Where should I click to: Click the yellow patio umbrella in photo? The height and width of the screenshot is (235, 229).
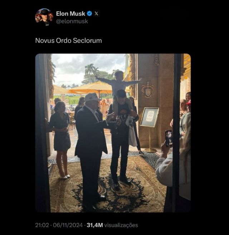(94, 87)
